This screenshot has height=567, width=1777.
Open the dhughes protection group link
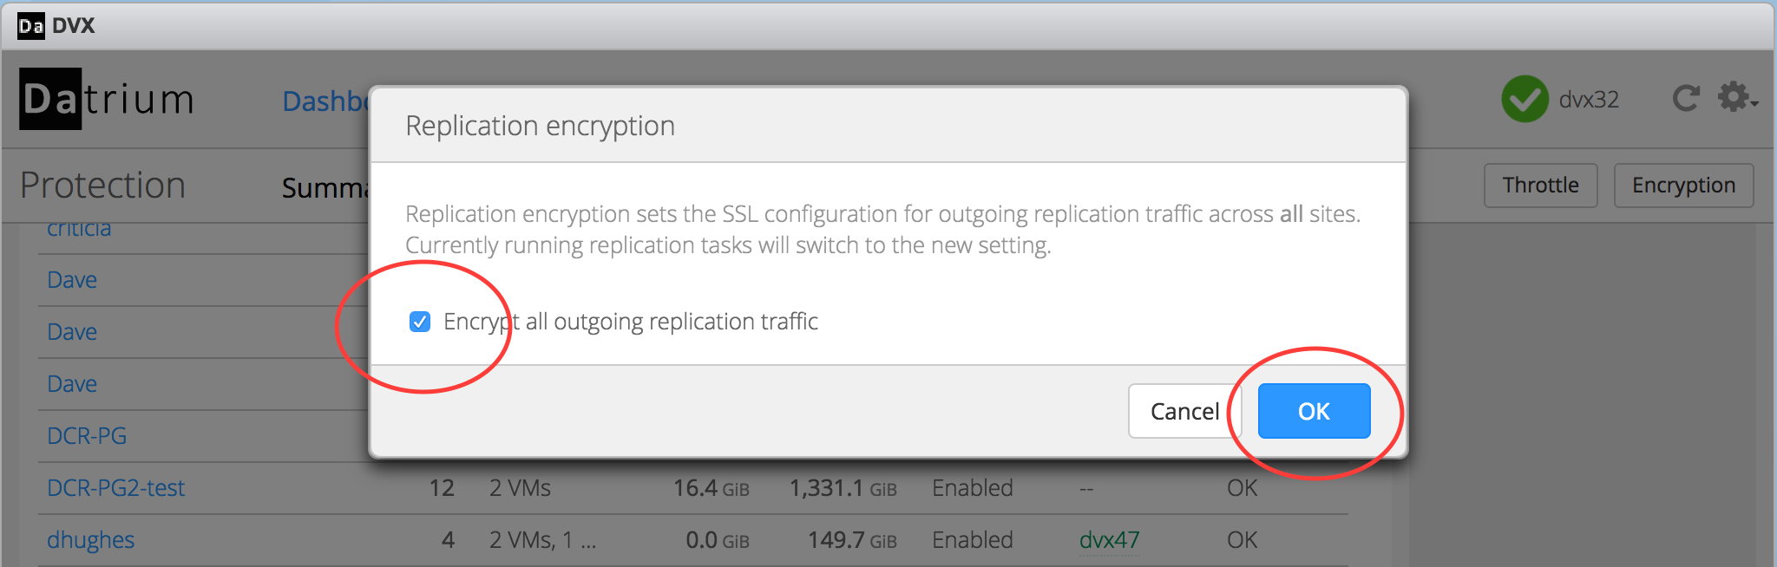tap(90, 540)
